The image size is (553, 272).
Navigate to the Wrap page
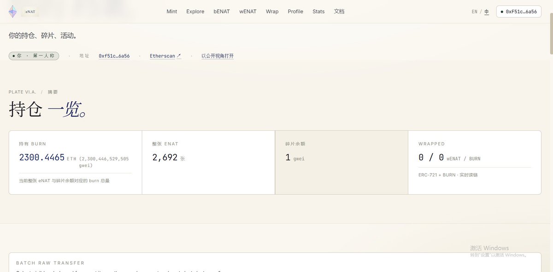coord(272,12)
